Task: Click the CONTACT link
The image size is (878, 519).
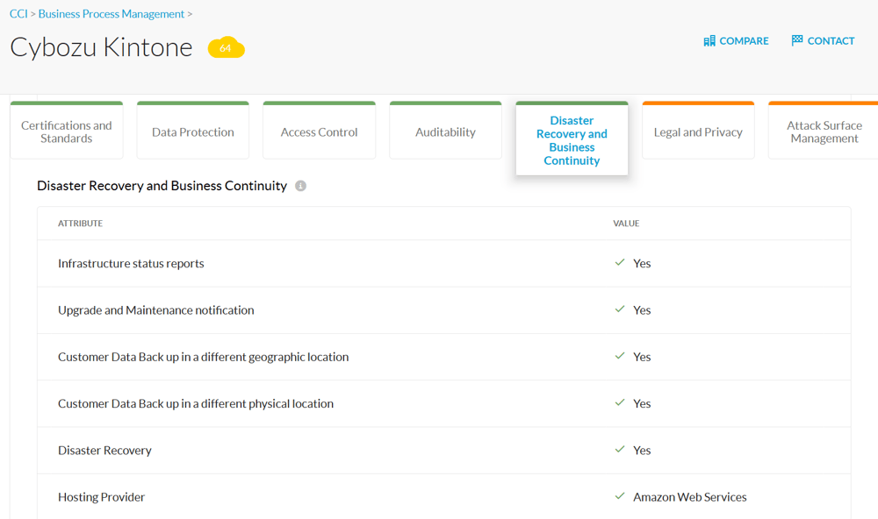Action: tap(824, 41)
